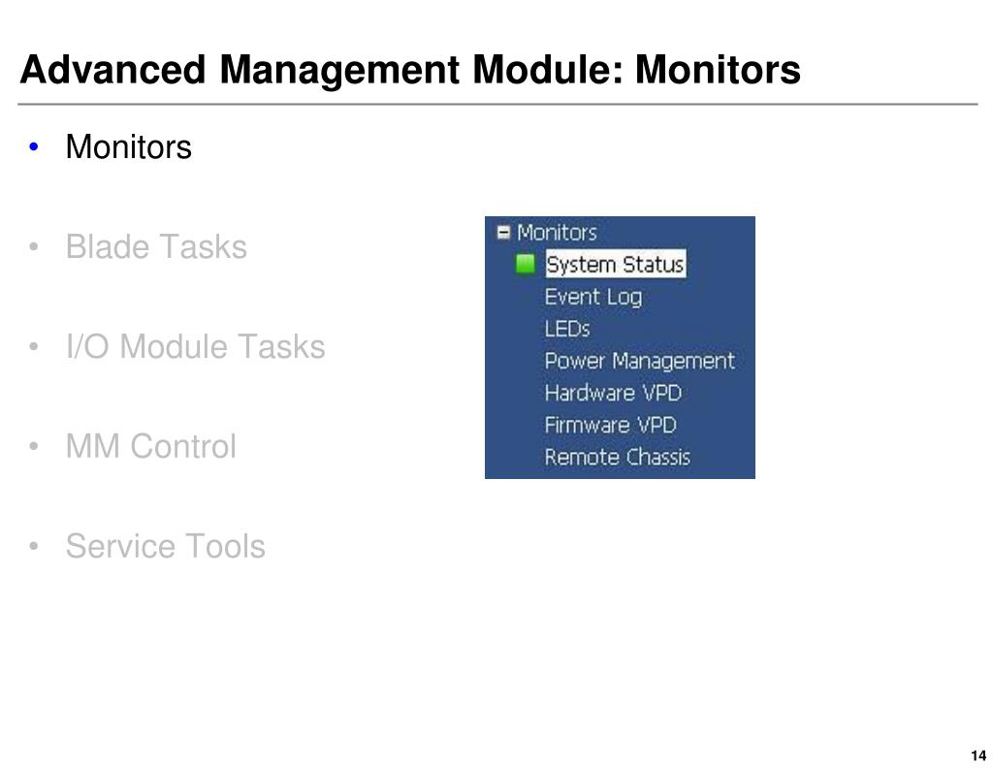This screenshot has height=768, width=993.
Task: Select the Service Tools bullet text
Action: (x=165, y=546)
